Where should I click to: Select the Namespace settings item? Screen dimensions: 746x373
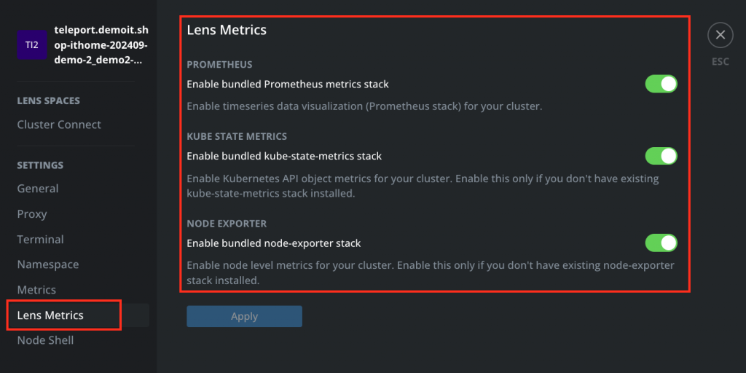48,264
